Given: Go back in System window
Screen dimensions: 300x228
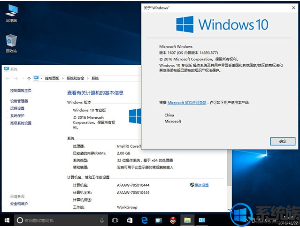Looking at the screenshot, I should pyautogui.click(x=8, y=78).
